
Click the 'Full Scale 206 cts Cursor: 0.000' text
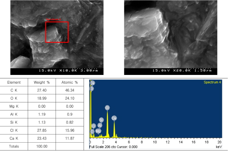(113, 147)
